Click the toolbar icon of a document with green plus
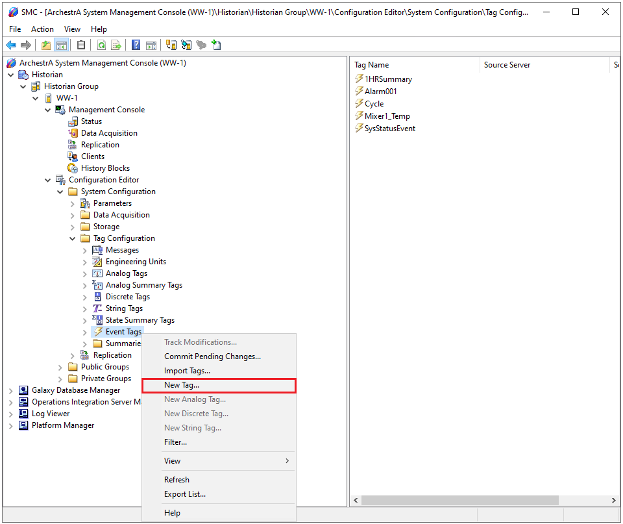This screenshot has height=524, width=623. click(216, 45)
